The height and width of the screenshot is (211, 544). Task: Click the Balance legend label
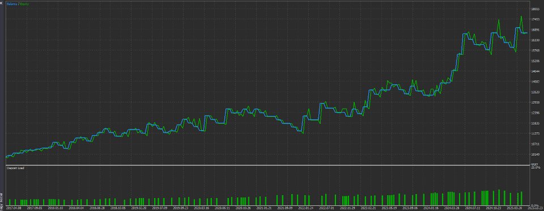click(12, 4)
